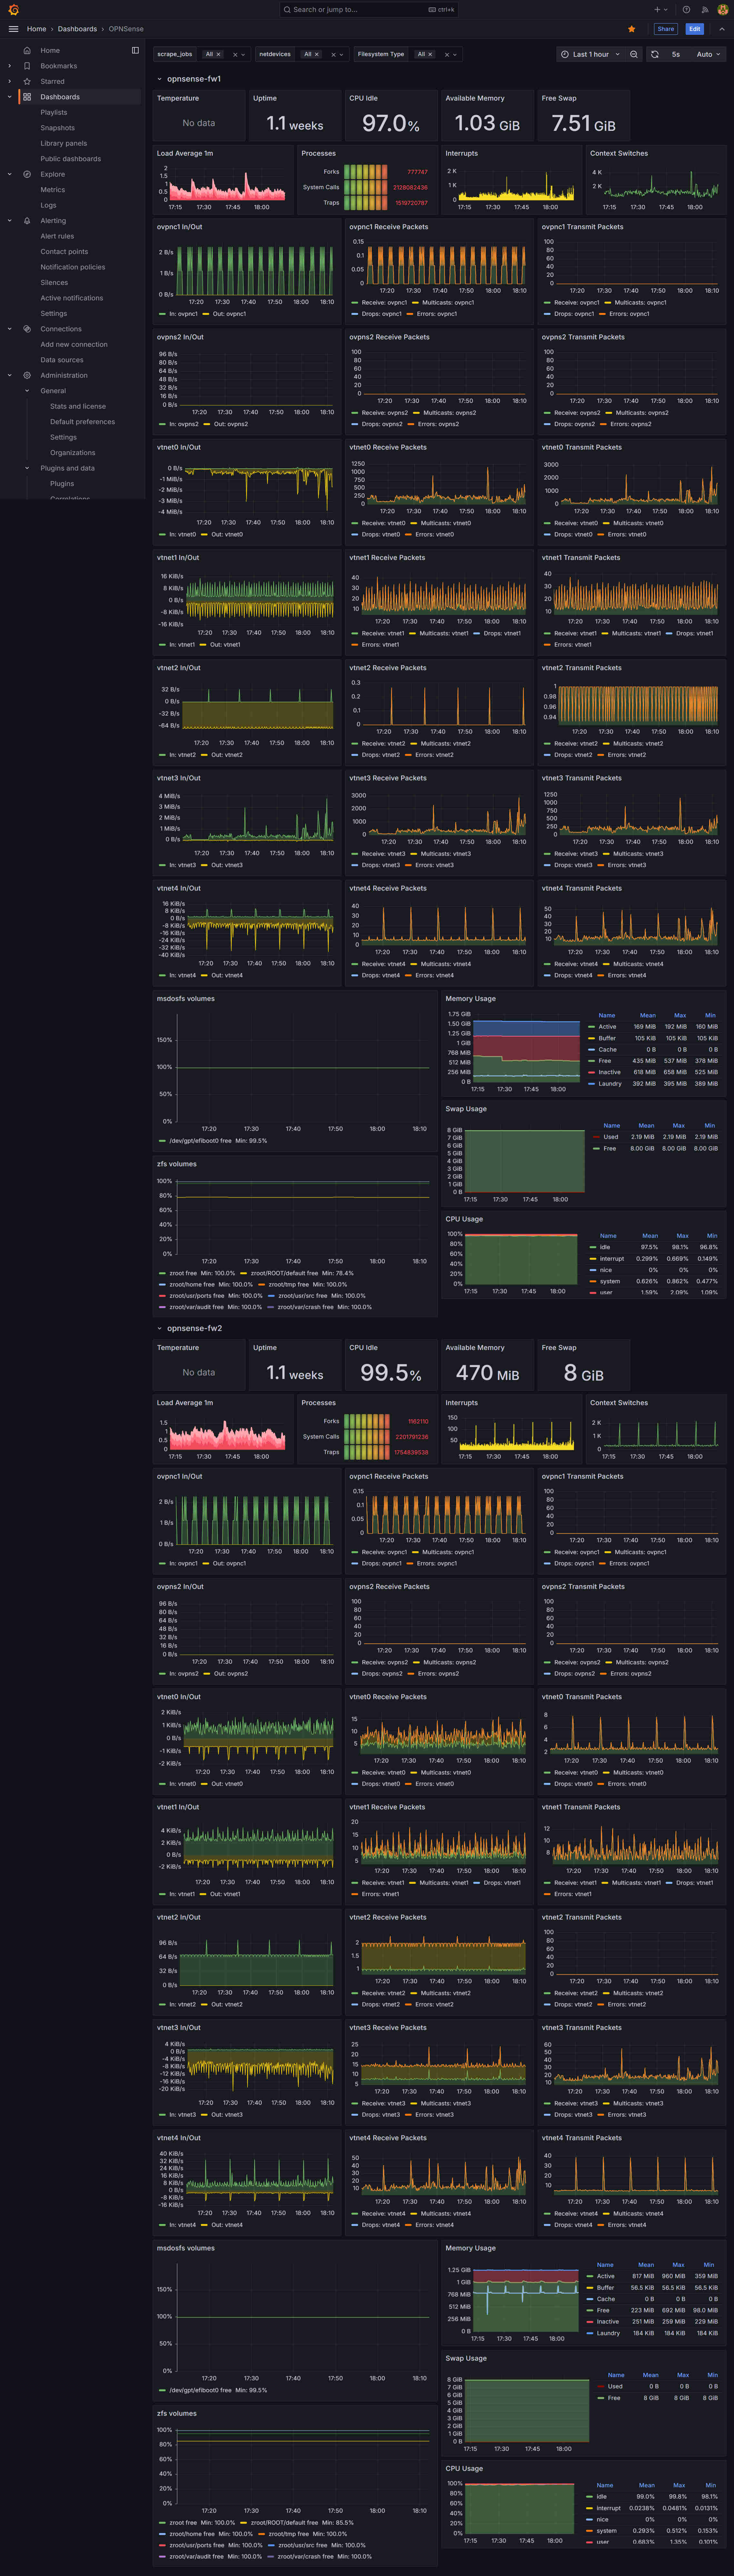This screenshot has height=2576, width=734.
Task: Clear the scrape_jobs filter with its X icon
Action: click(x=235, y=55)
